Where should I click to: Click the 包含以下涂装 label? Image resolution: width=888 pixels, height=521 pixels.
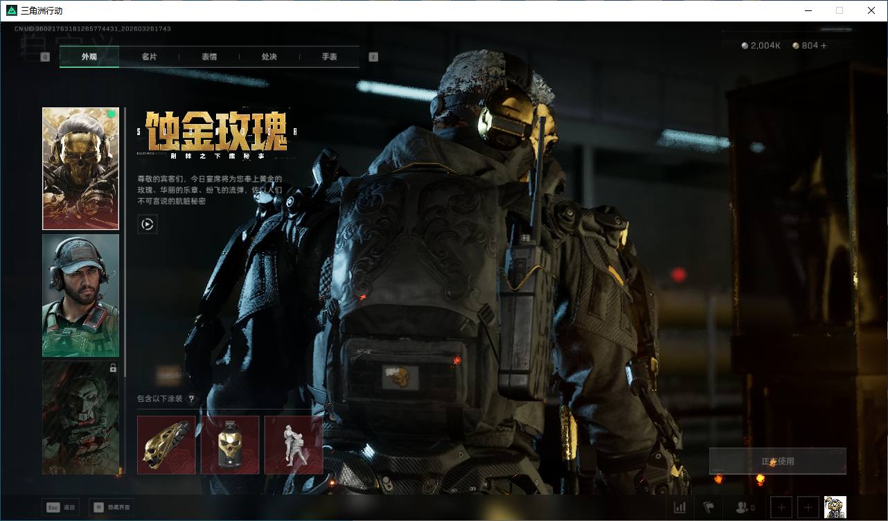[x=160, y=399]
